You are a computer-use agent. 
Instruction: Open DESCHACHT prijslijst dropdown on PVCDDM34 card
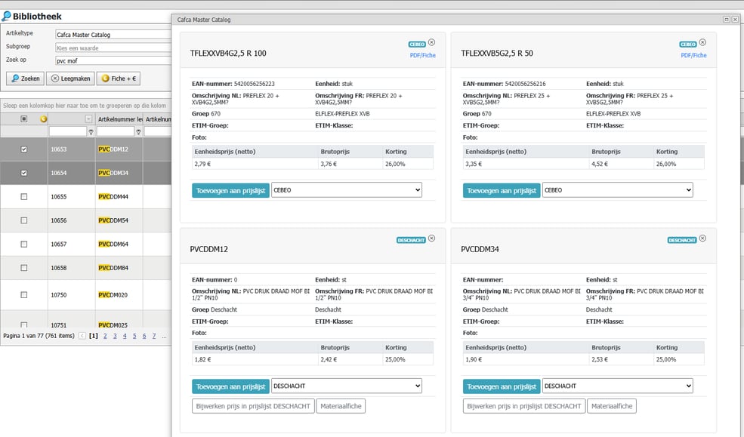coord(617,386)
